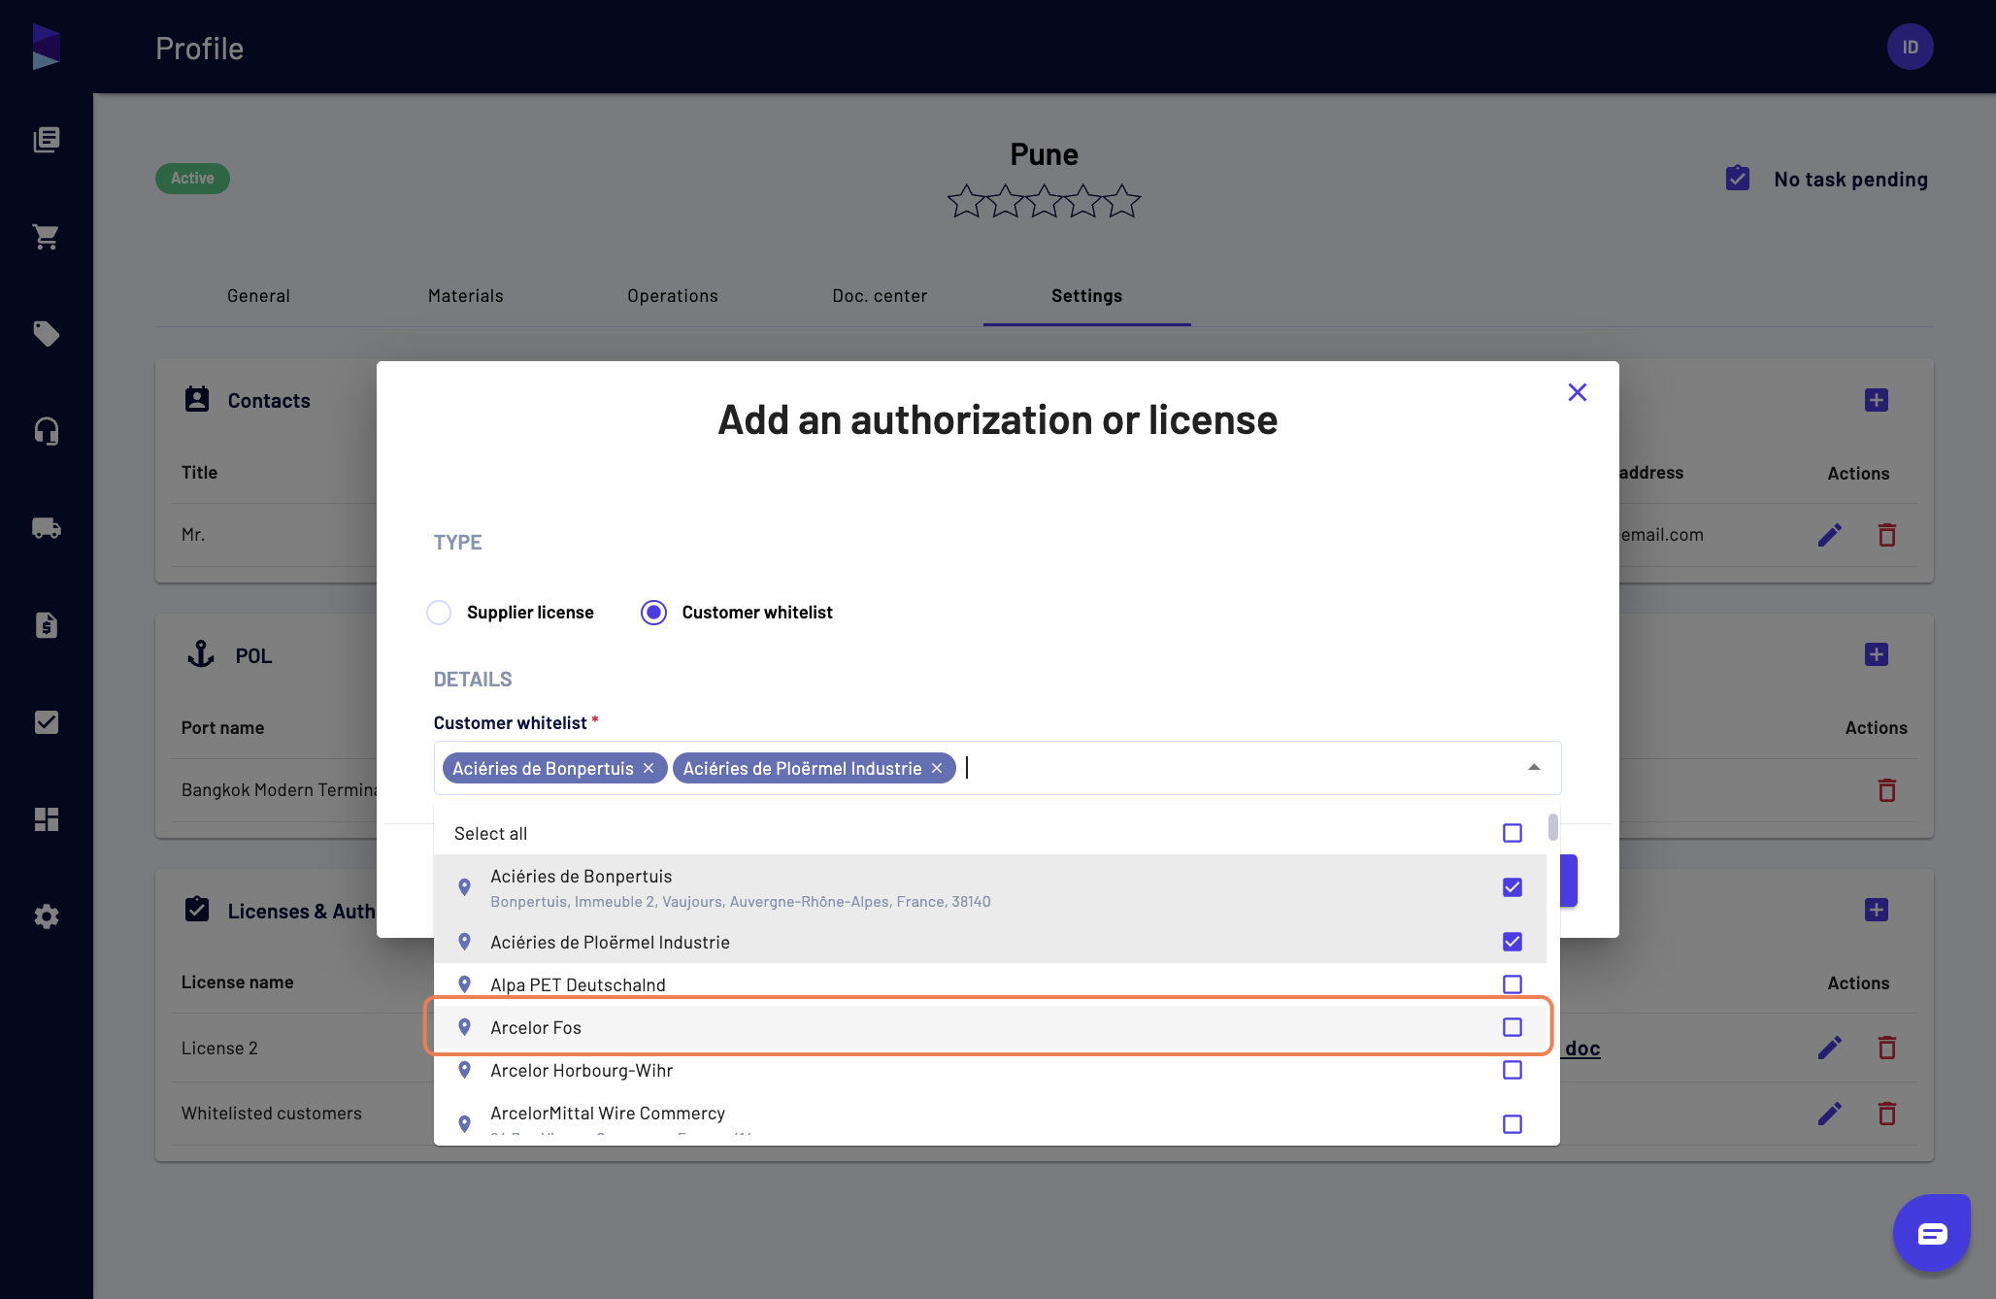This screenshot has height=1299, width=1996.
Task: Open the Settings tab
Action: (1086, 296)
